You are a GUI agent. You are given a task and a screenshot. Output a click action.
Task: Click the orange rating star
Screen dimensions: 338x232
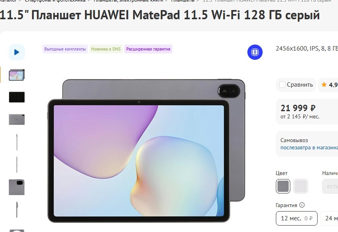point(324,85)
